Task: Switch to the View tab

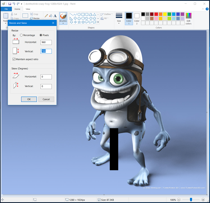Action: click(28, 9)
